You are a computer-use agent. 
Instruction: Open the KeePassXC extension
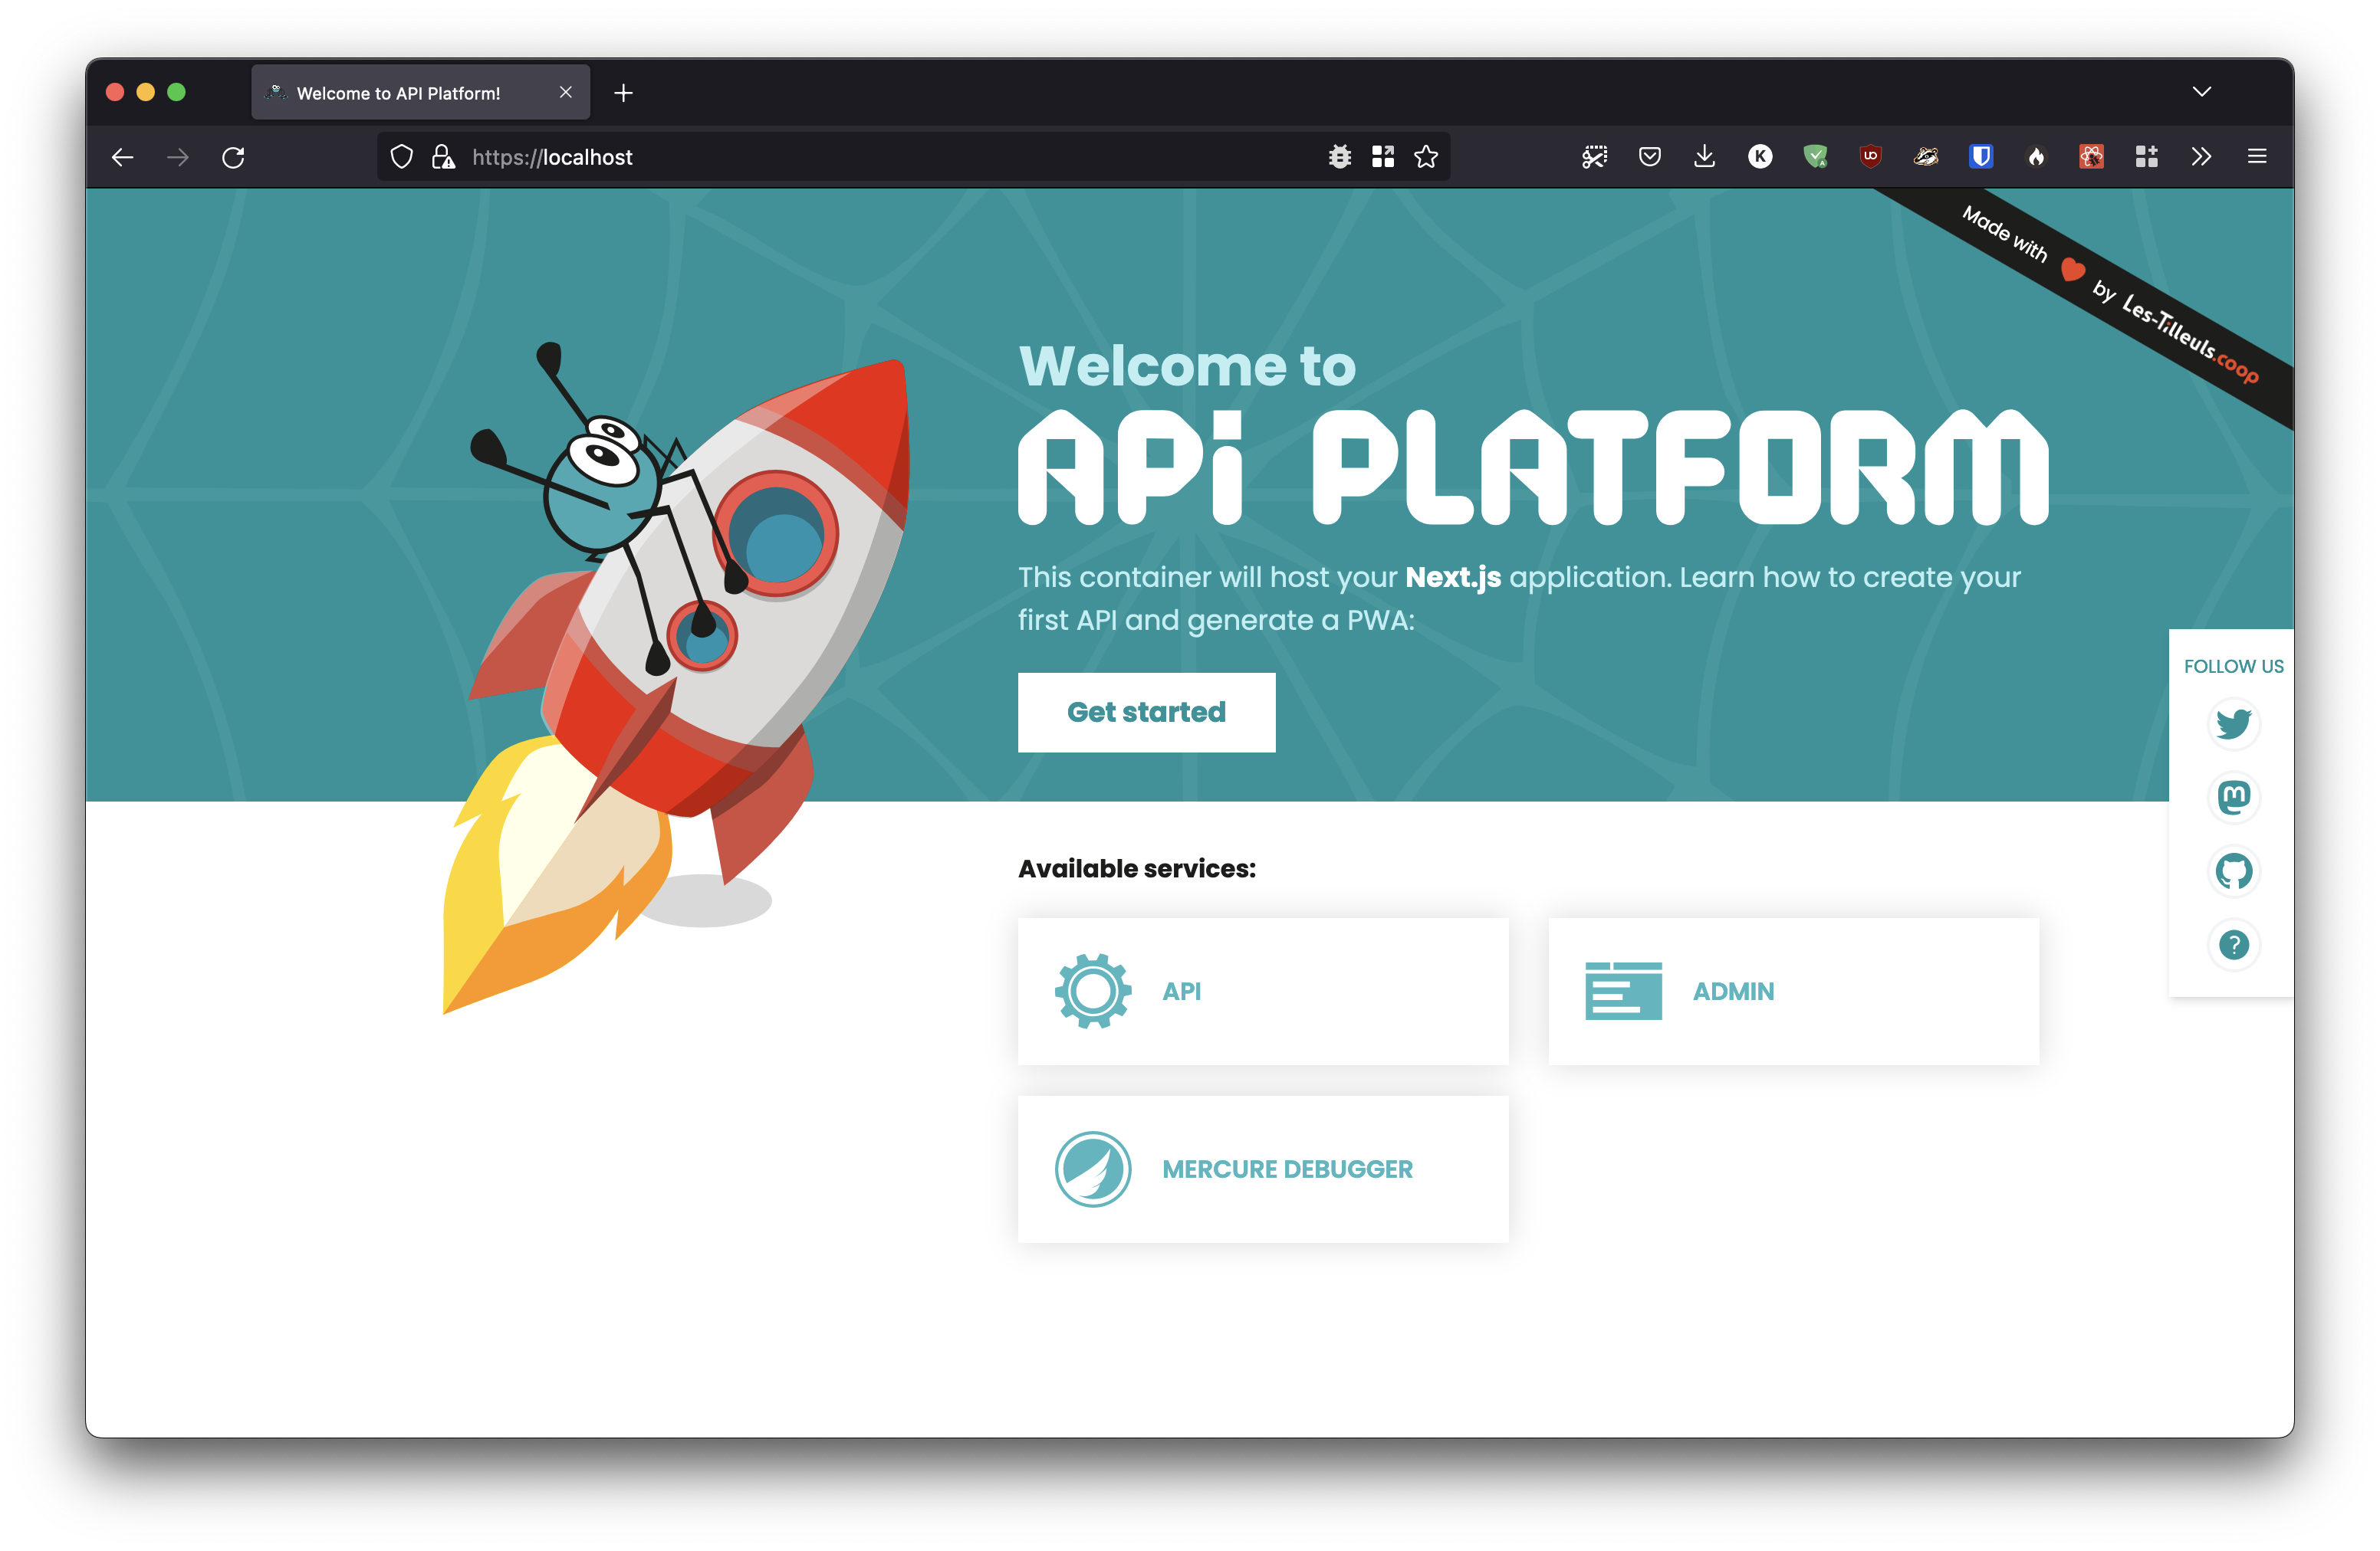[1760, 157]
